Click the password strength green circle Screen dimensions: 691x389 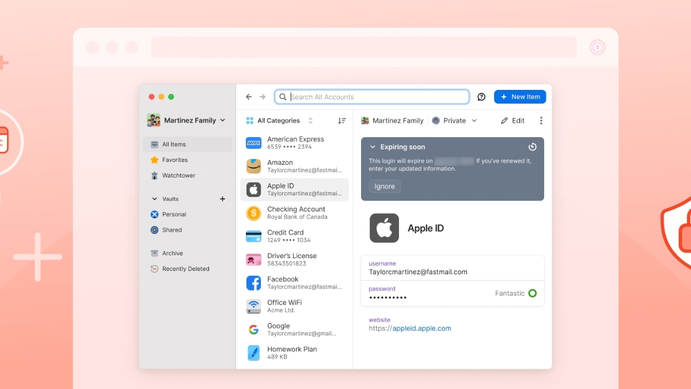click(533, 293)
